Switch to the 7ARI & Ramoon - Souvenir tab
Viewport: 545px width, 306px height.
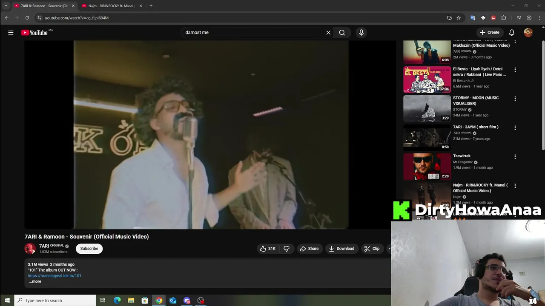tap(44, 6)
